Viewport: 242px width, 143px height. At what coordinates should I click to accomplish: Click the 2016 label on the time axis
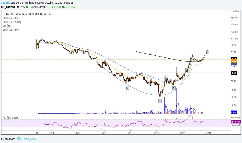[156, 133]
